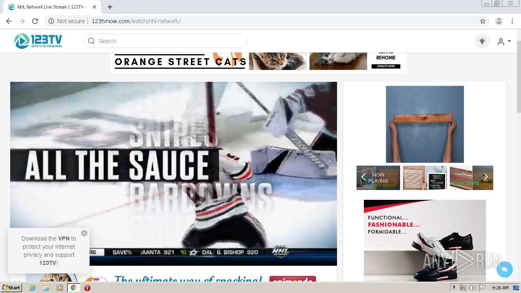Close the NHL Network tab
The image size is (521, 293).
94,7
